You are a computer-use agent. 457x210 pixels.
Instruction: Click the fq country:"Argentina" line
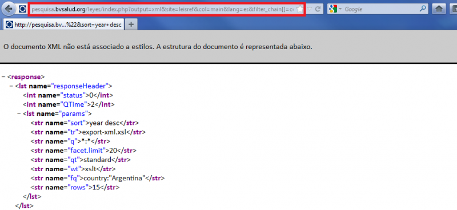98,178
